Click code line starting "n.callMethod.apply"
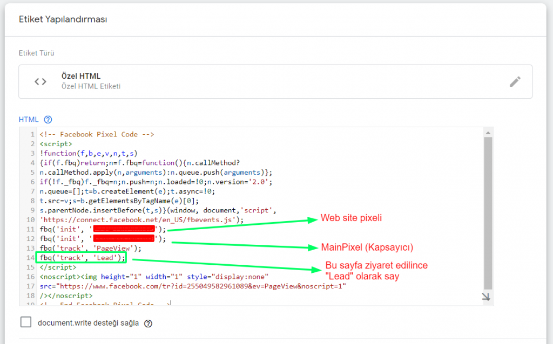Image resolution: width=553 pixels, height=344 pixels. click(156, 173)
